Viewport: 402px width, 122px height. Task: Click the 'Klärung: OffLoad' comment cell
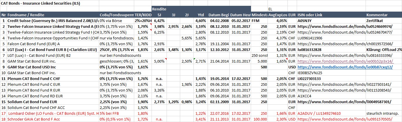point(383,50)
